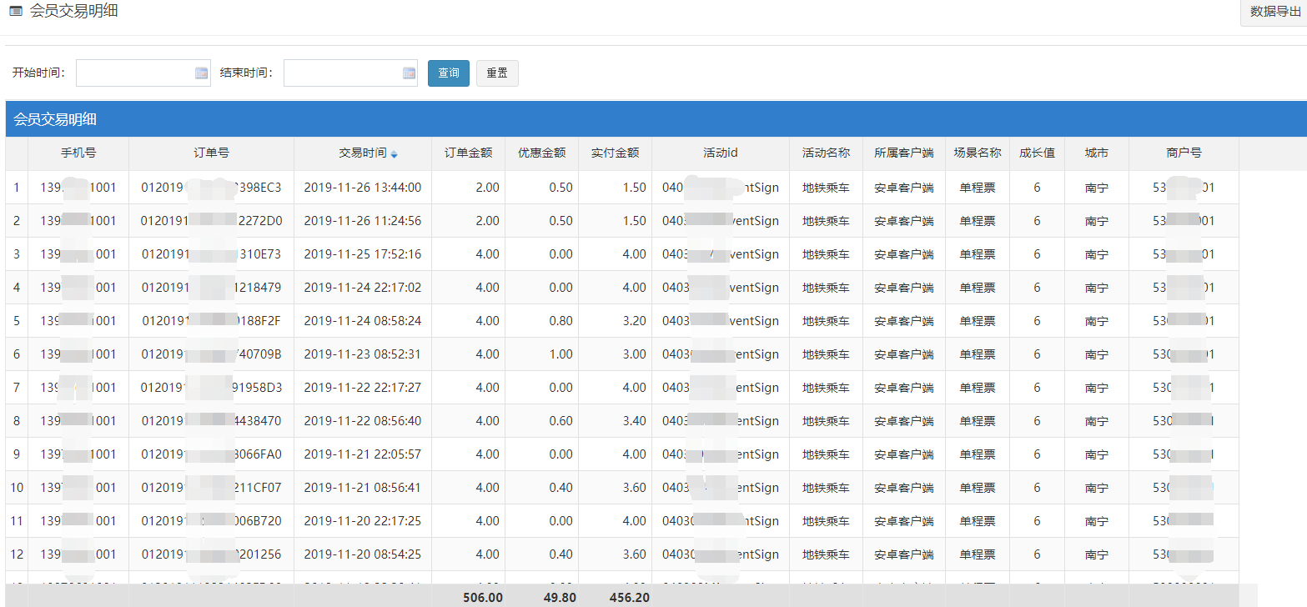Select transaction time 2019-11-26 11:24:56
This screenshot has width=1307, height=607.
point(362,221)
